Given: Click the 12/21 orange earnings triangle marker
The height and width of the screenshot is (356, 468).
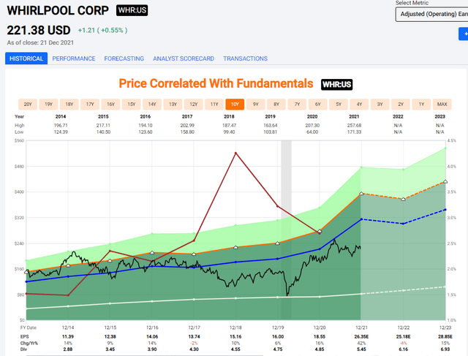Looking at the screenshot, I should point(361,194).
